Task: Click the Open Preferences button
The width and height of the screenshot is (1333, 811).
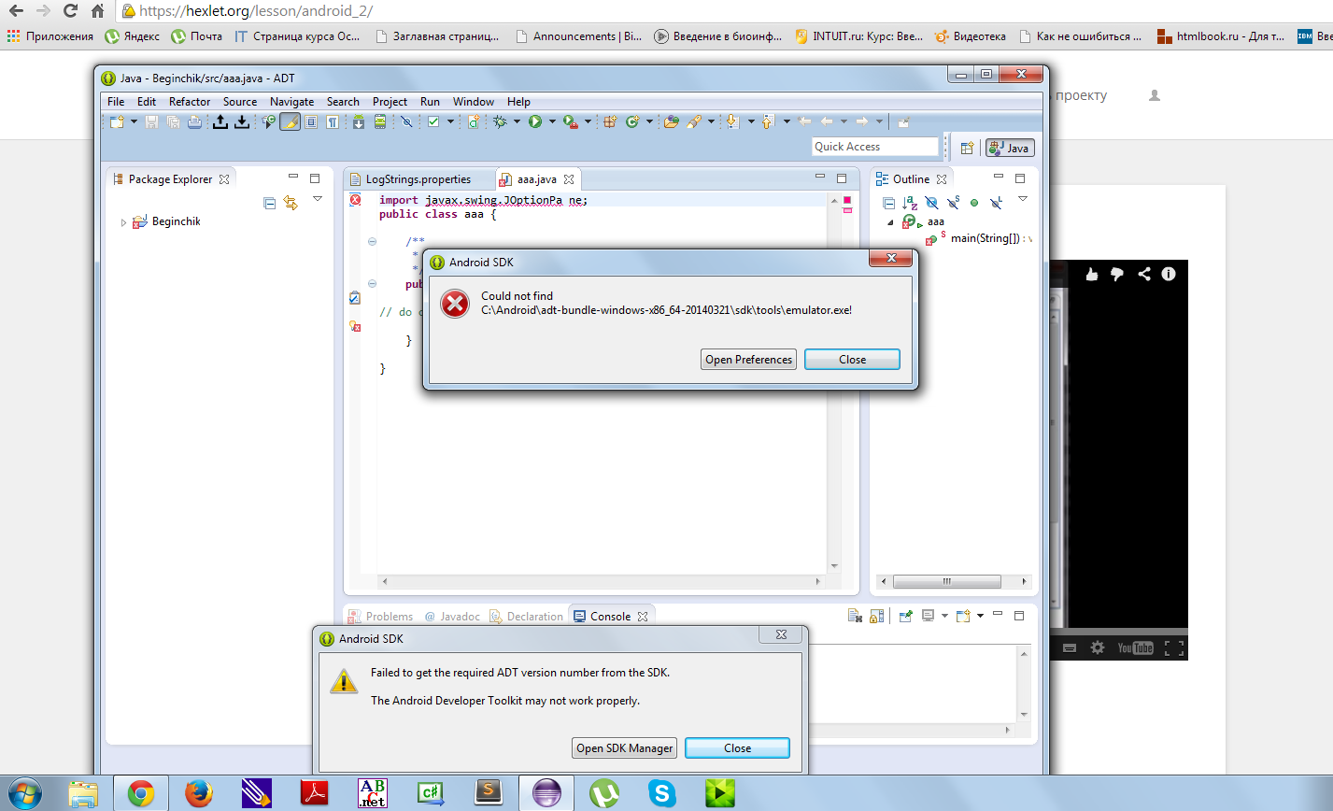Action: tap(749, 360)
